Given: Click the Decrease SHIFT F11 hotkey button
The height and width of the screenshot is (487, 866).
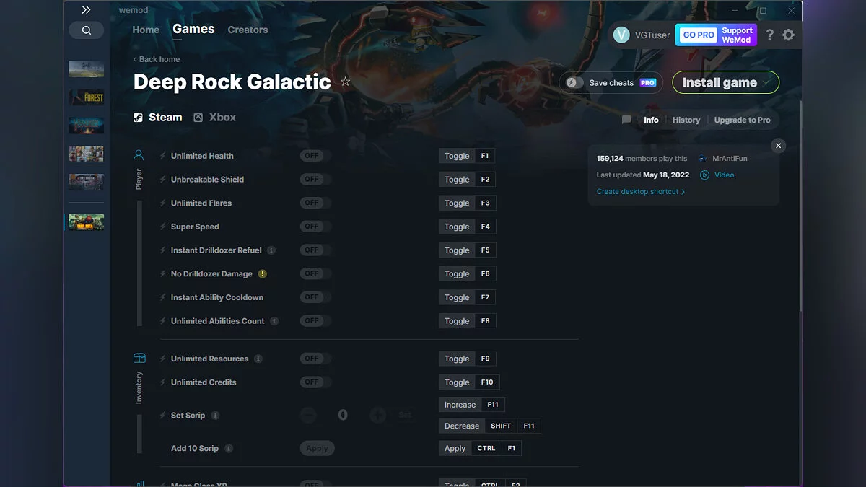Looking at the screenshot, I should (489, 426).
